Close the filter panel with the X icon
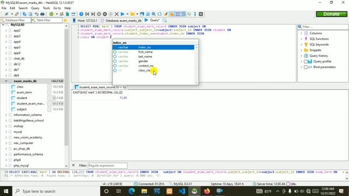The image size is (349, 196). (74, 166)
